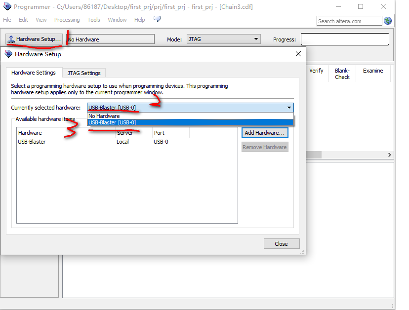Image resolution: width=409 pixels, height=310 pixels.
Task: Click the Add Hardware... button
Action: click(265, 133)
